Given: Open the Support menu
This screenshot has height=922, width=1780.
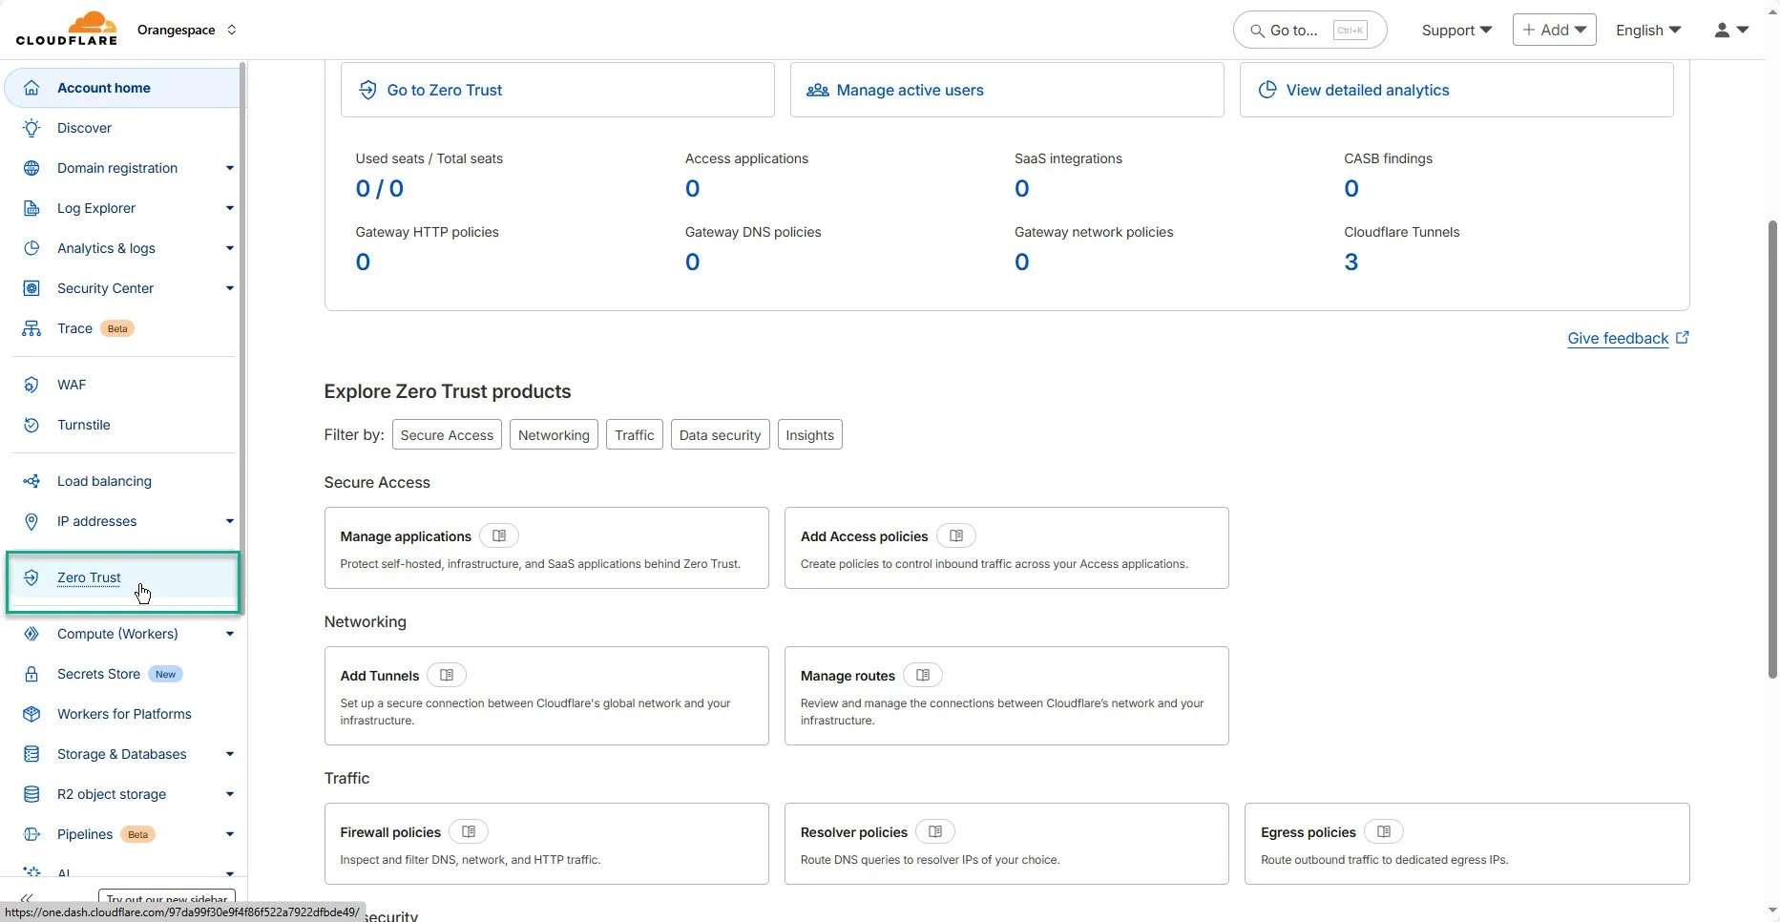Looking at the screenshot, I should click(1455, 30).
